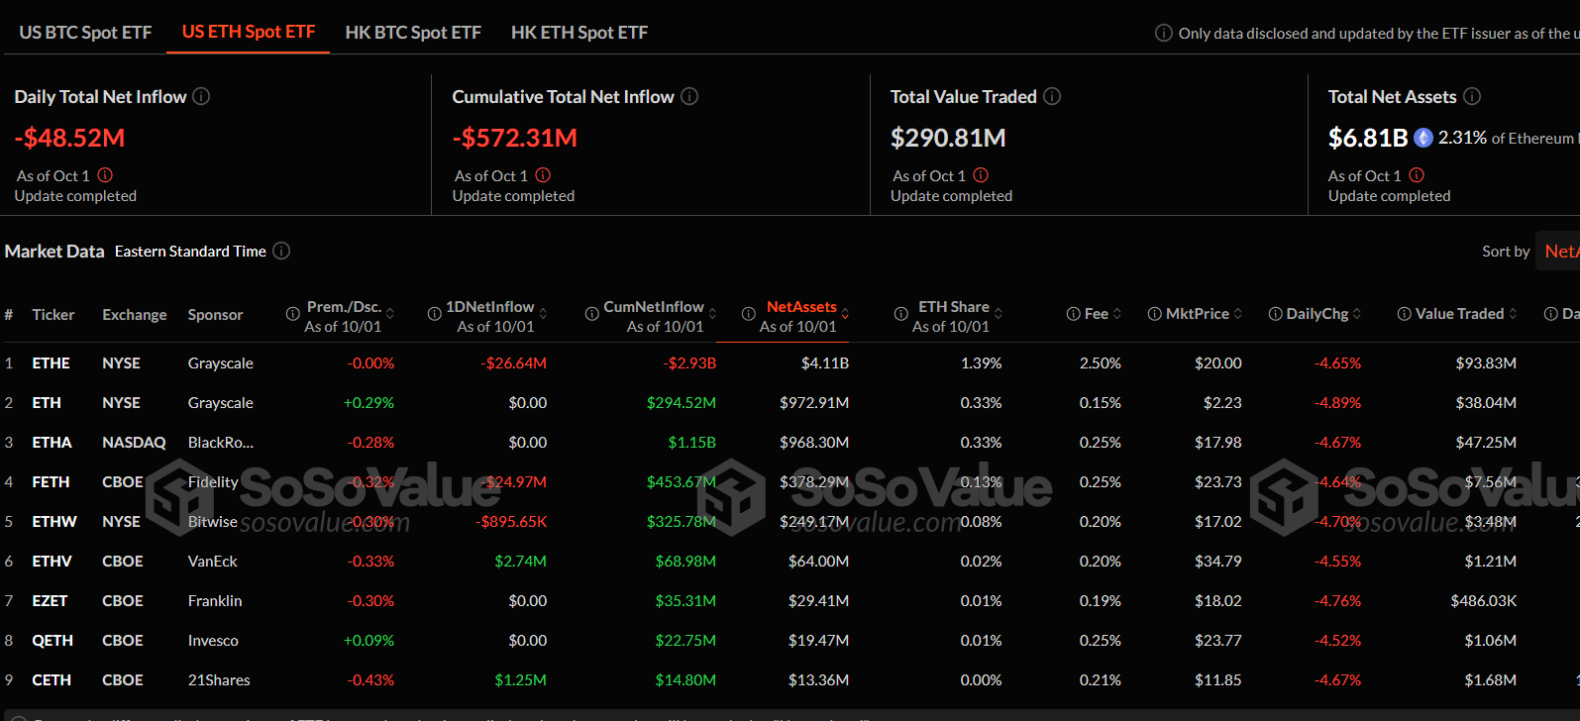Select the Exchange column header
Screen dimensions: 1580x721
135,314
